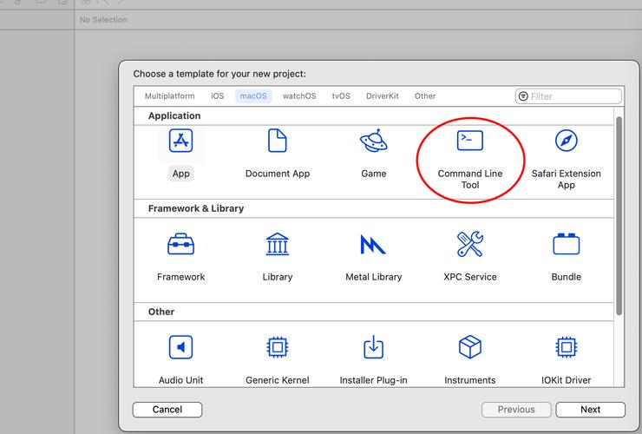The width and height of the screenshot is (642, 434).
Task: Choose the XPC Service template
Action: pos(469,245)
